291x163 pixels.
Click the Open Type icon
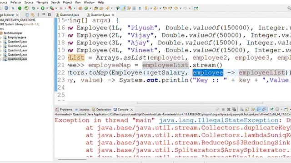(96, 8)
